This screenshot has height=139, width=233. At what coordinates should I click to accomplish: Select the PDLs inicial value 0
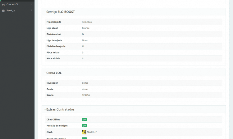click(x=83, y=53)
